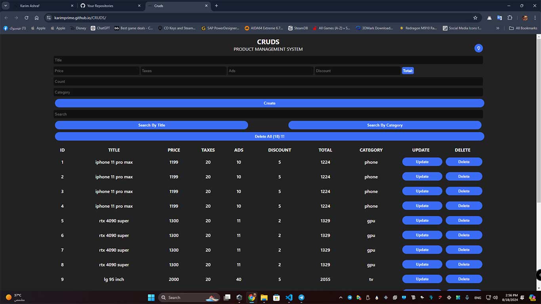Expand the tab search dropdown arrow
The width and height of the screenshot is (541, 304).
tap(6, 6)
